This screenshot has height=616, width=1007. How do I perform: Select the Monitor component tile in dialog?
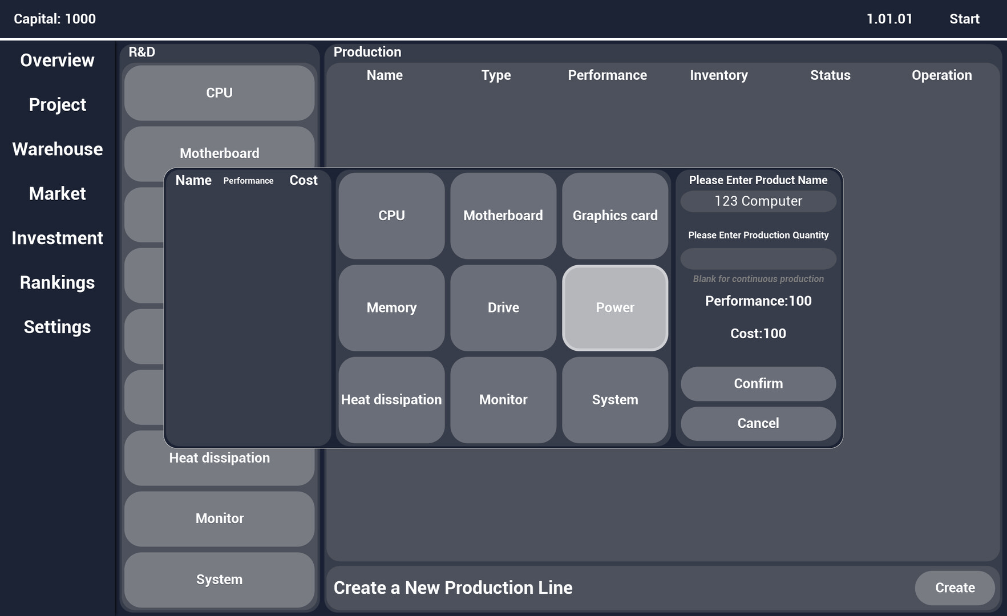pyautogui.click(x=503, y=400)
